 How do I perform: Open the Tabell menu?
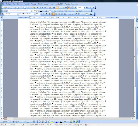coord(40,4)
